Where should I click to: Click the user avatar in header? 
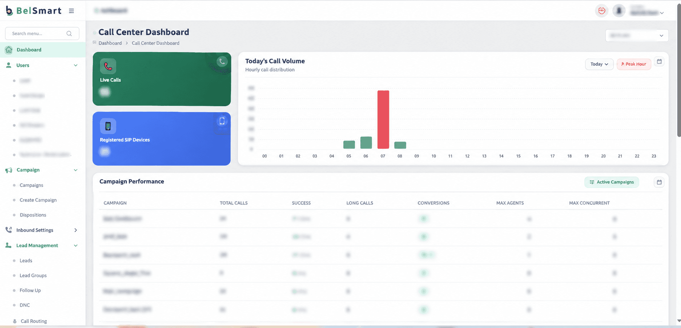click(619, 11)
